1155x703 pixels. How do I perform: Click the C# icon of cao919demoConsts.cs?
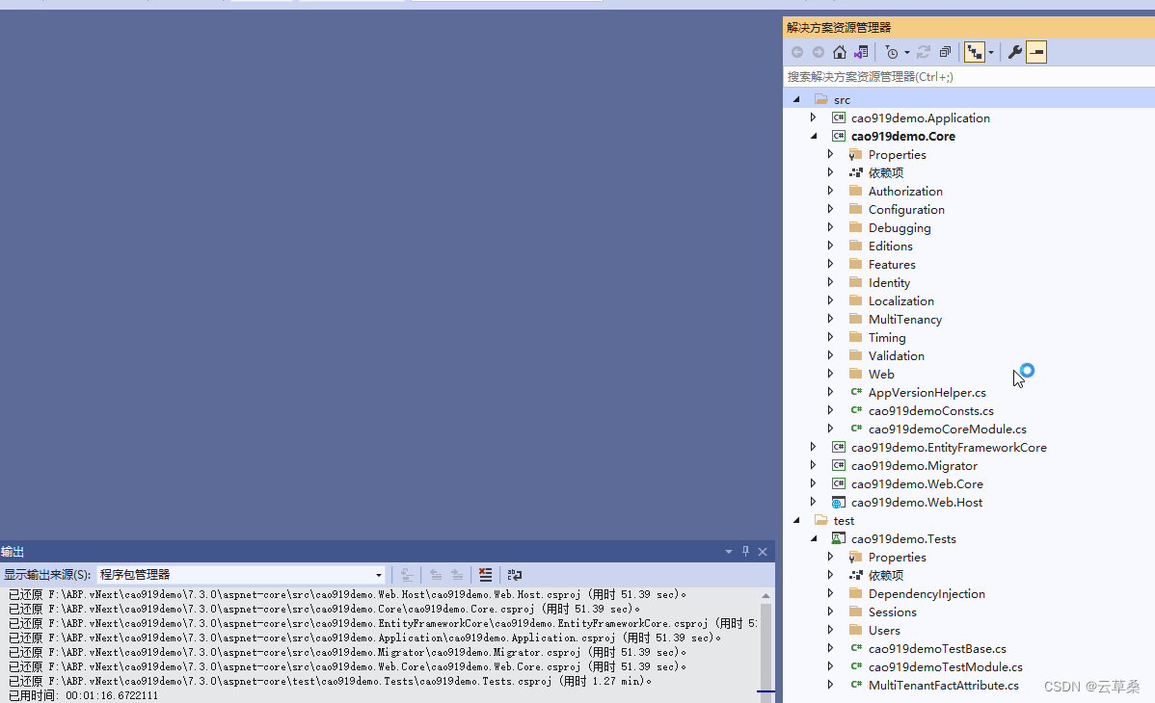click(x=856, y=411)
